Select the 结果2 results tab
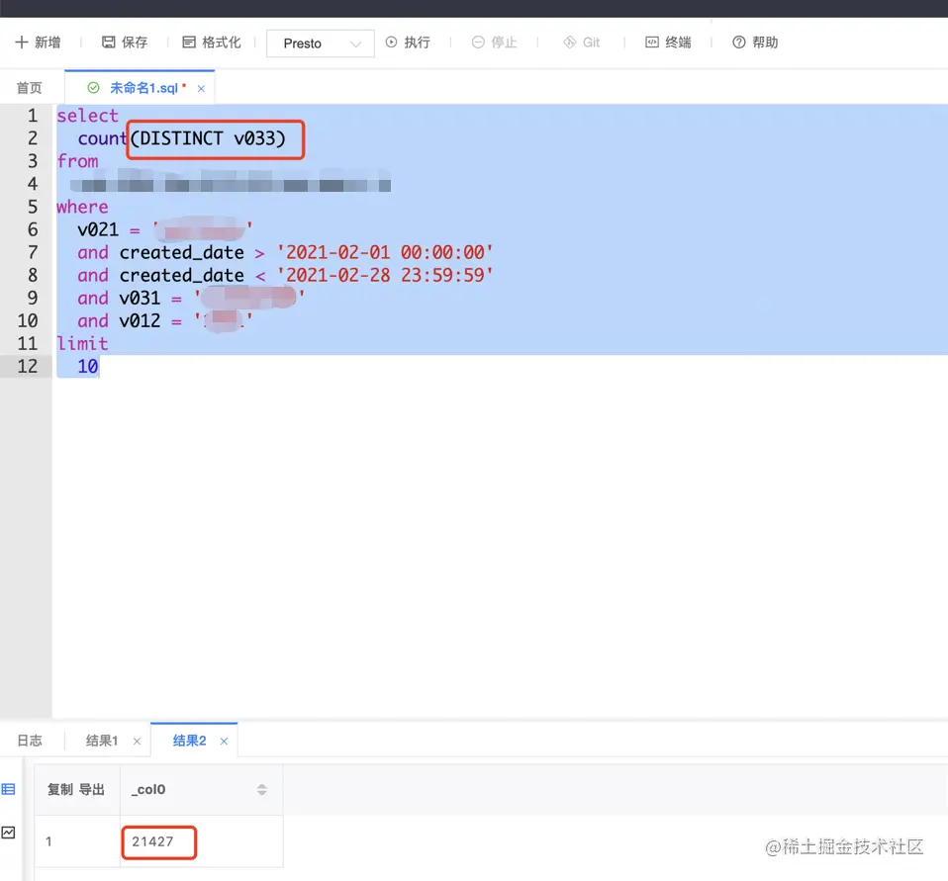948x881 pixels. point(187,740)
